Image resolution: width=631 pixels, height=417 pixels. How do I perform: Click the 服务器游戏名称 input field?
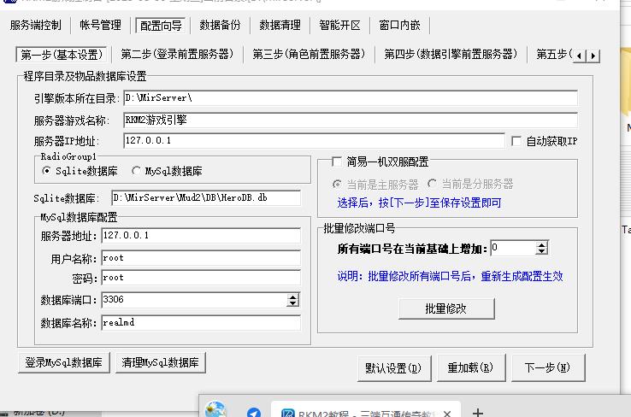coord(350,120)
